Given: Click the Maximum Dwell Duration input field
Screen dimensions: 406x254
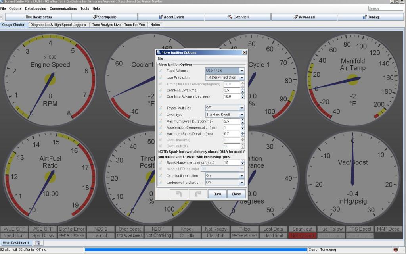Looking at the screenshot, I should point(232,121).
